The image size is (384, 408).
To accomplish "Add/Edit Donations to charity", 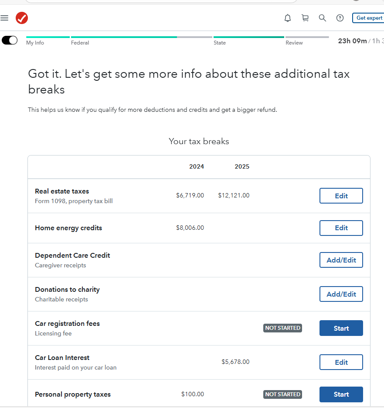I will (x=341, y=294).
